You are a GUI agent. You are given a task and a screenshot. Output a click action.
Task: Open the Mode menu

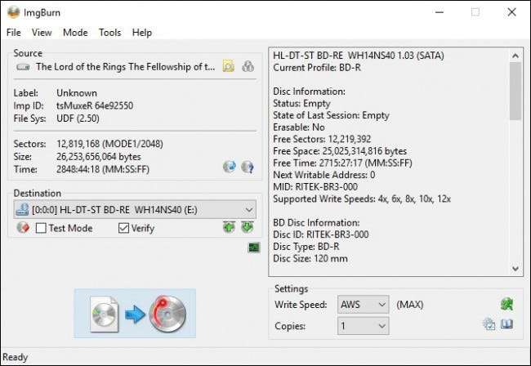click(75, 33)
